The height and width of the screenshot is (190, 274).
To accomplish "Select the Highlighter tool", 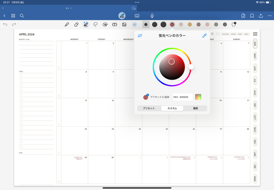I will click(86, 24).
